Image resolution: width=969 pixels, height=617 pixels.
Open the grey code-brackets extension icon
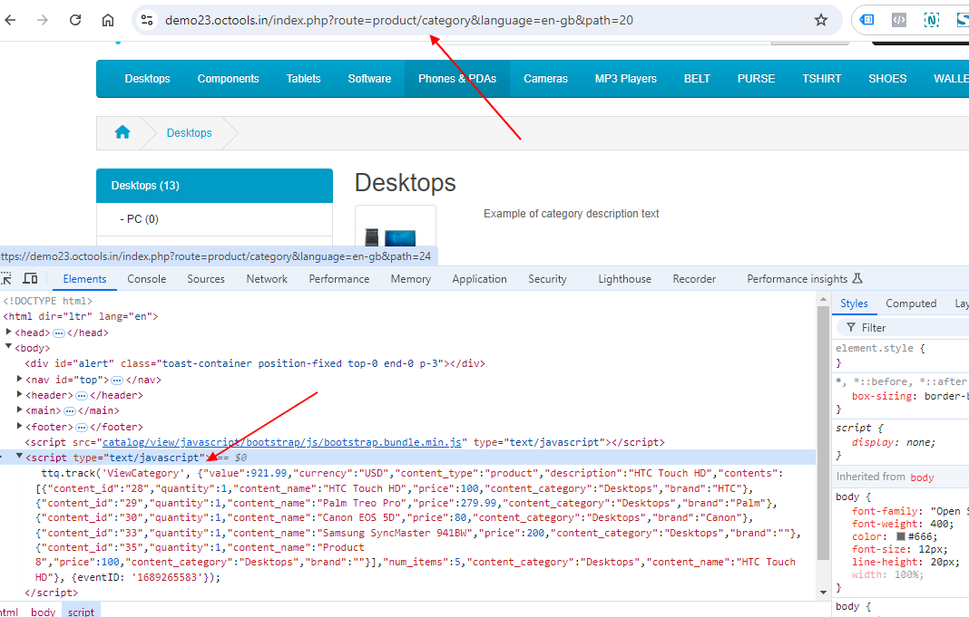click(899, 20)
